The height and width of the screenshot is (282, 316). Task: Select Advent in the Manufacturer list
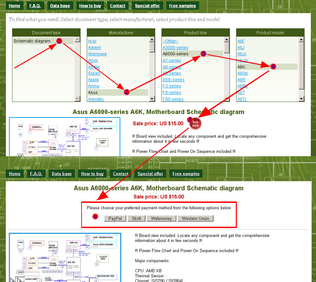(94, 48)
